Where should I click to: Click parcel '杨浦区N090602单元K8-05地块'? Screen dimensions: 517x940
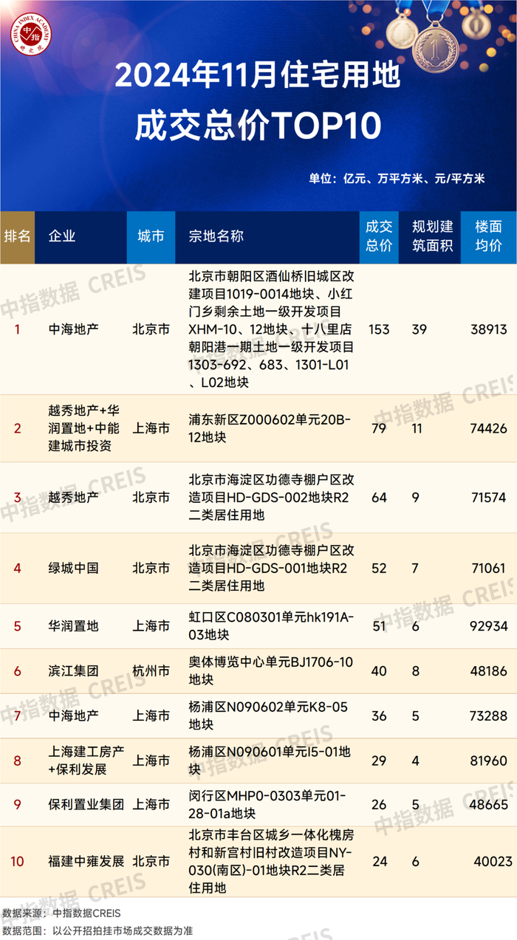[267, 716]
